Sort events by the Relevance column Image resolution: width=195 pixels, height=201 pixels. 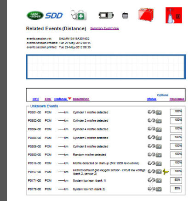coord(177,99)
